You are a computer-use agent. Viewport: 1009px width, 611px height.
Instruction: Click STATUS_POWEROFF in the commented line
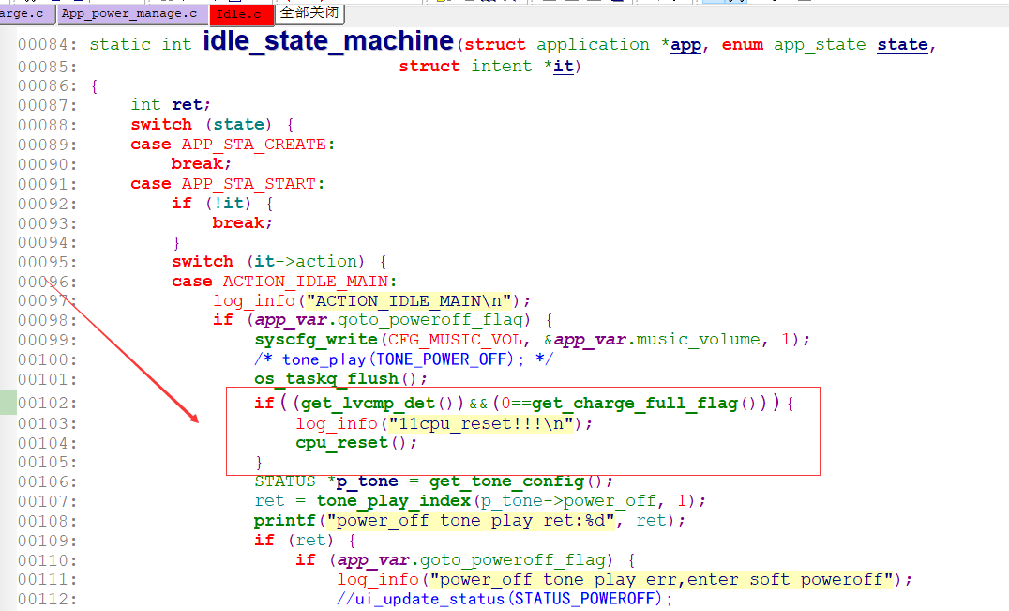point(585,599)
